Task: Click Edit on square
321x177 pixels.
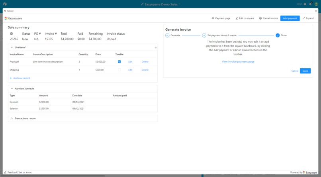Action: 245,18
